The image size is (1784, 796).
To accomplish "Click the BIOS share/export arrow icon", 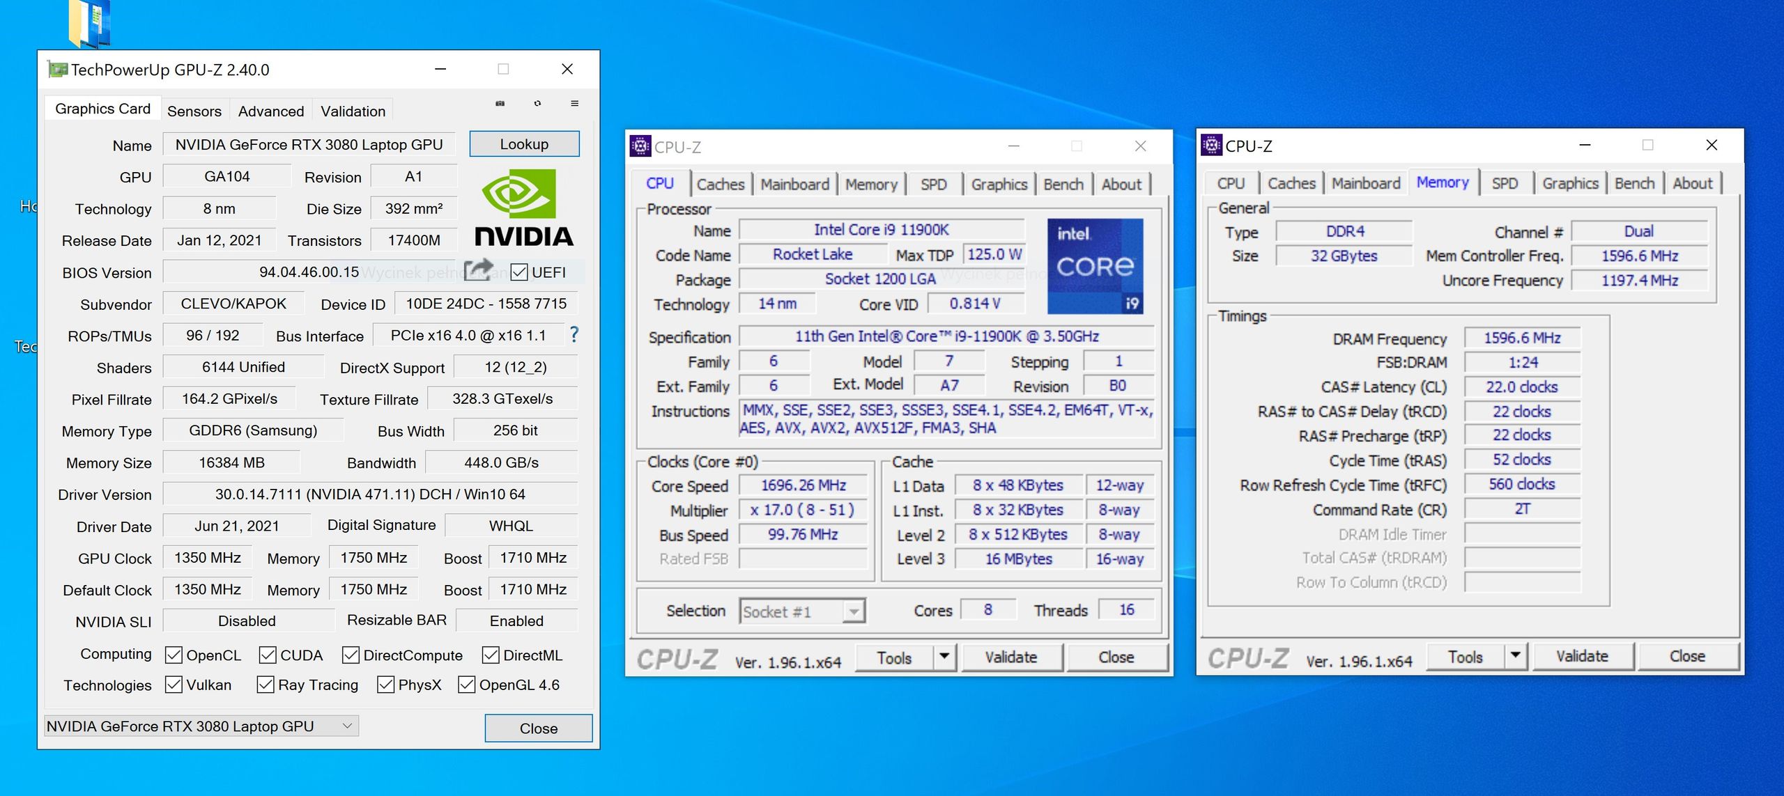I will (x=478, y=270).
